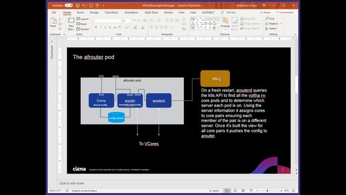Viewport: 346px width, 195px height.
Task: Toggle text Shadow formatting
Action: [110, 28]
